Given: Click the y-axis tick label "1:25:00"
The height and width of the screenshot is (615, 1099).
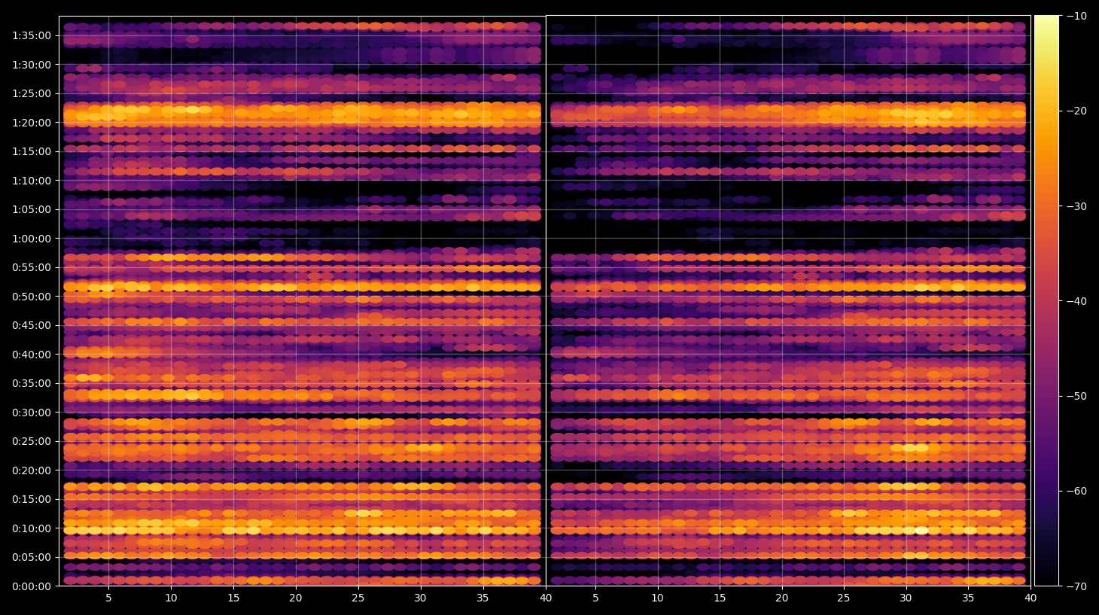Looking at the screenshot, I should tap(32, 93).
